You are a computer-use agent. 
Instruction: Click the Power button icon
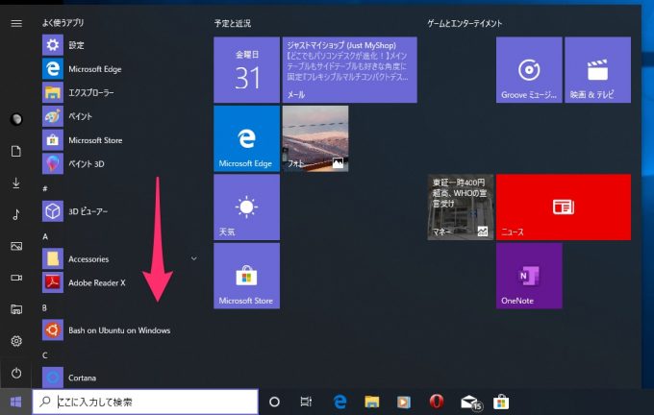tap(16, 373)
